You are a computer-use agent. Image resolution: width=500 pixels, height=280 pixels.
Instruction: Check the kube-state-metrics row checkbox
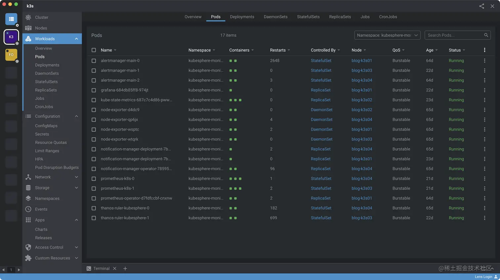tap(94, 100)
